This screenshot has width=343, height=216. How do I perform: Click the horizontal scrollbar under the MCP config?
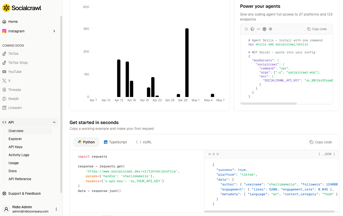(268, 103)
